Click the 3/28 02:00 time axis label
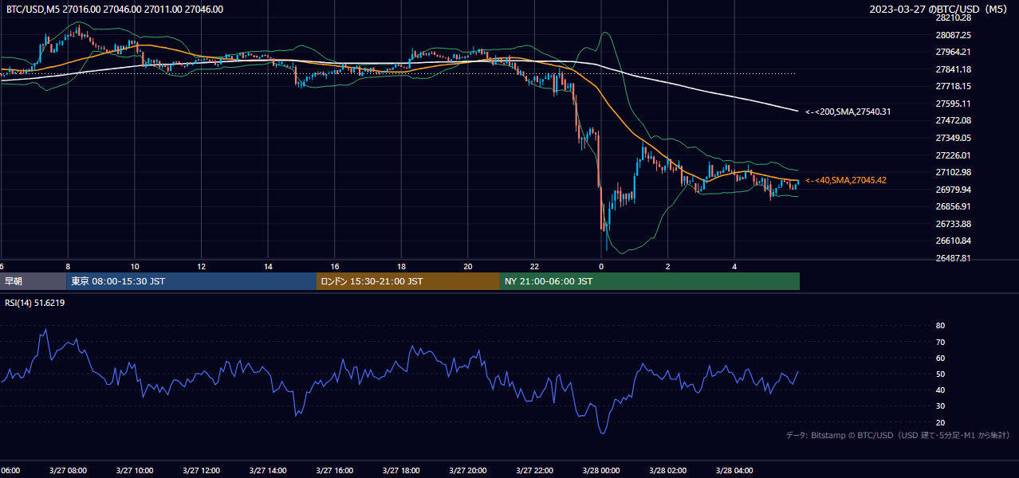1019x478 pixels. (668, 471)
